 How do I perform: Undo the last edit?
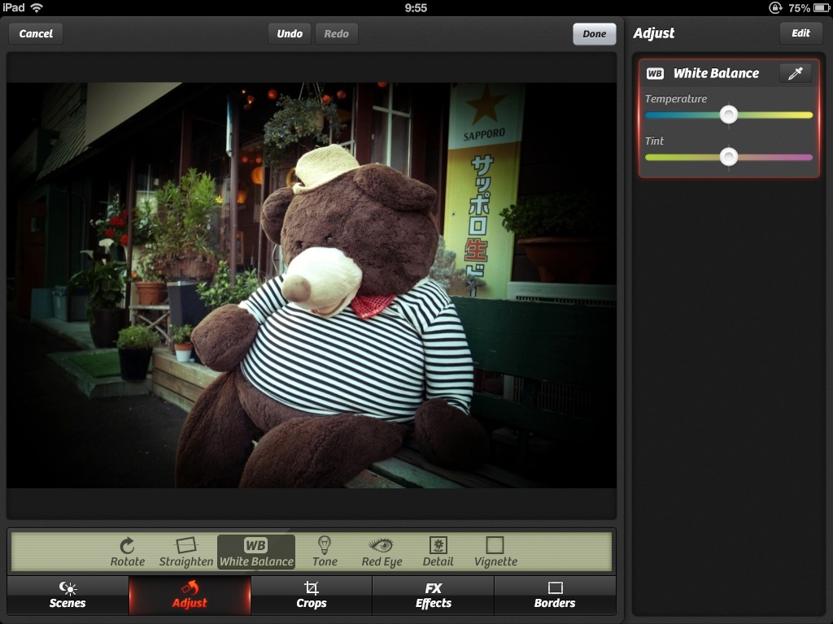tap(290, 33)
